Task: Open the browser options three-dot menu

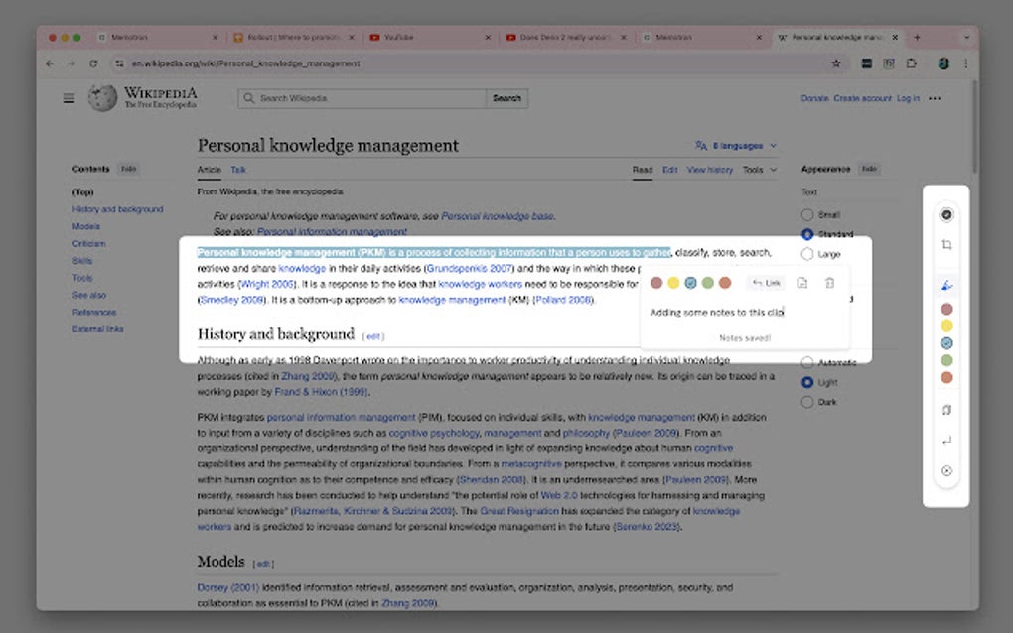Action: pyautogui.click(x=965, y=63)
